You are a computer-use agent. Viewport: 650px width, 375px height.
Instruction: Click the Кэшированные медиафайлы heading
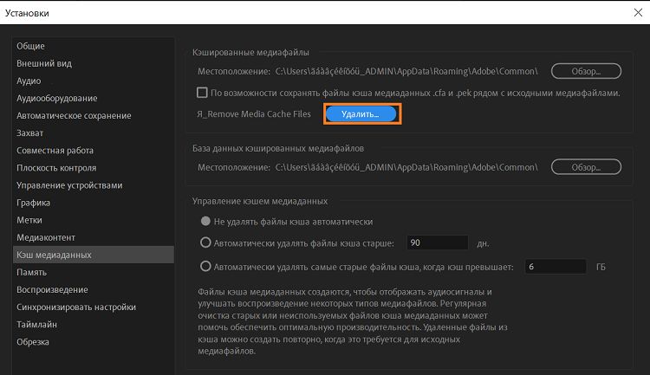(250, 53)
